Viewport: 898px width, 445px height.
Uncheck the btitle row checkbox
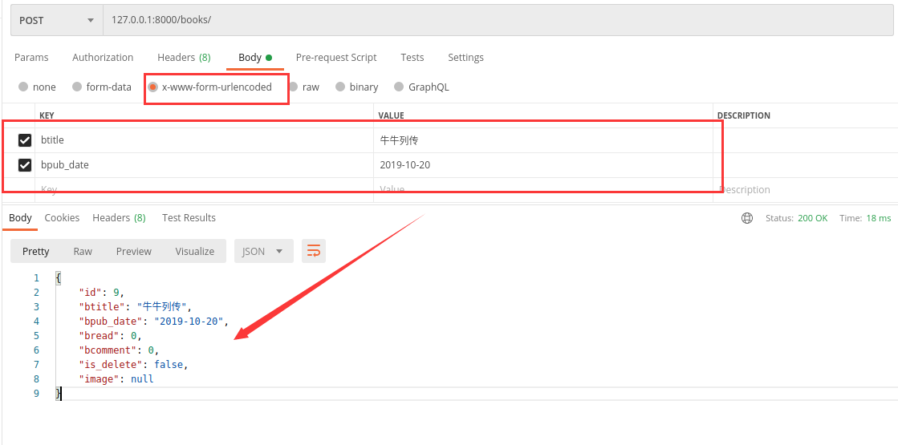[x=25, y=140]
